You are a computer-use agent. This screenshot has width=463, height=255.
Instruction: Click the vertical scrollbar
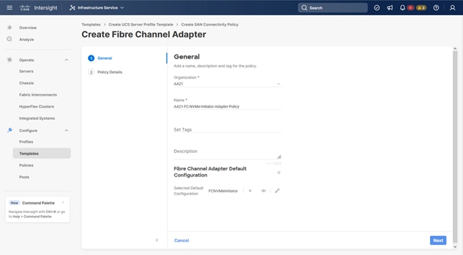[455, 147]
